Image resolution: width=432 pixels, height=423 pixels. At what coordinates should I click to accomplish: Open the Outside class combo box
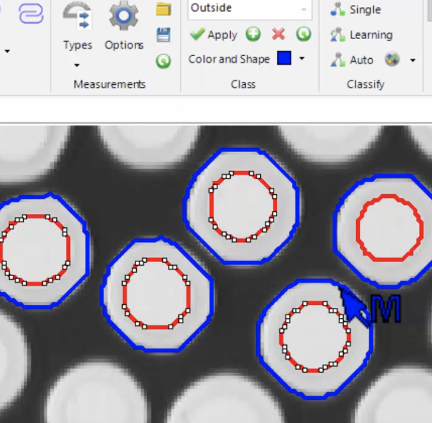point(250,9)
